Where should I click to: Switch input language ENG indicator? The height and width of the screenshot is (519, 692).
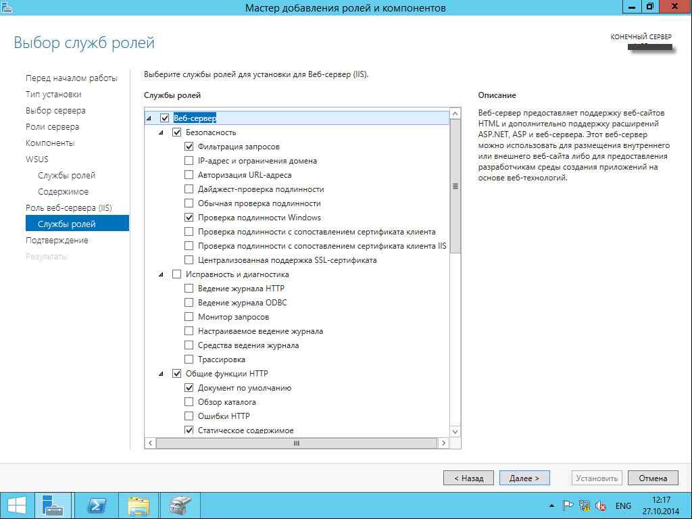623,506
